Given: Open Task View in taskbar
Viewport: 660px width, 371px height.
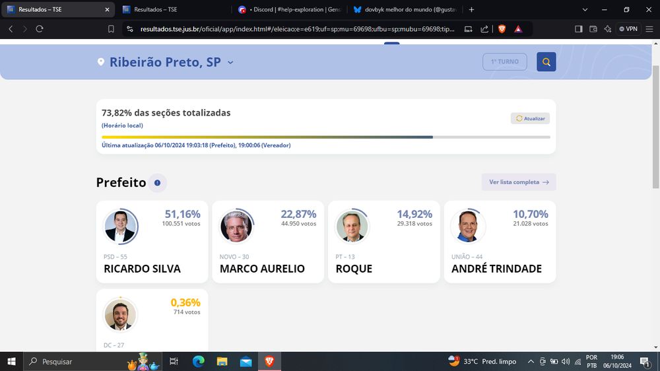Looking at the screenshot, I should [174, 361].
